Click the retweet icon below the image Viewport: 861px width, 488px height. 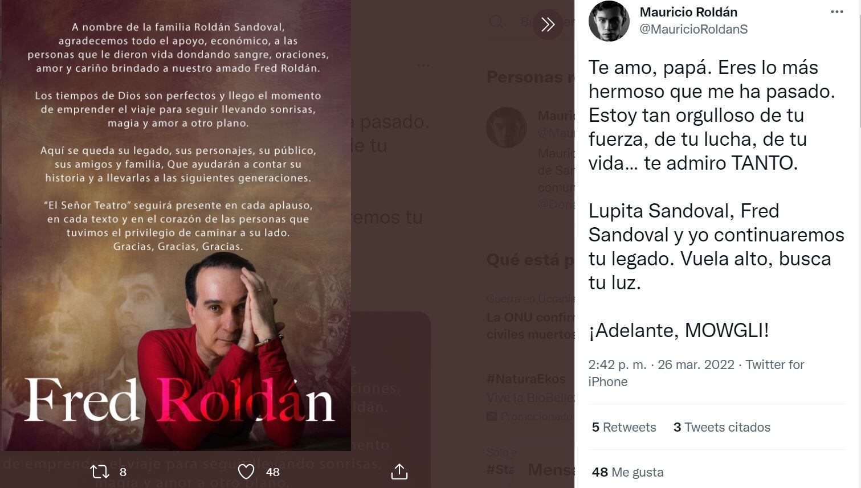(x=100, y=471)
